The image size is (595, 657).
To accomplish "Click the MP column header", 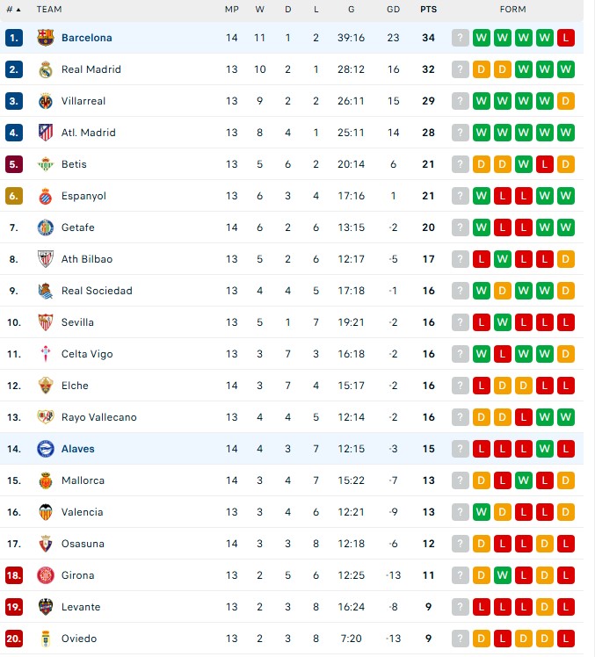I will coord(231,9).
